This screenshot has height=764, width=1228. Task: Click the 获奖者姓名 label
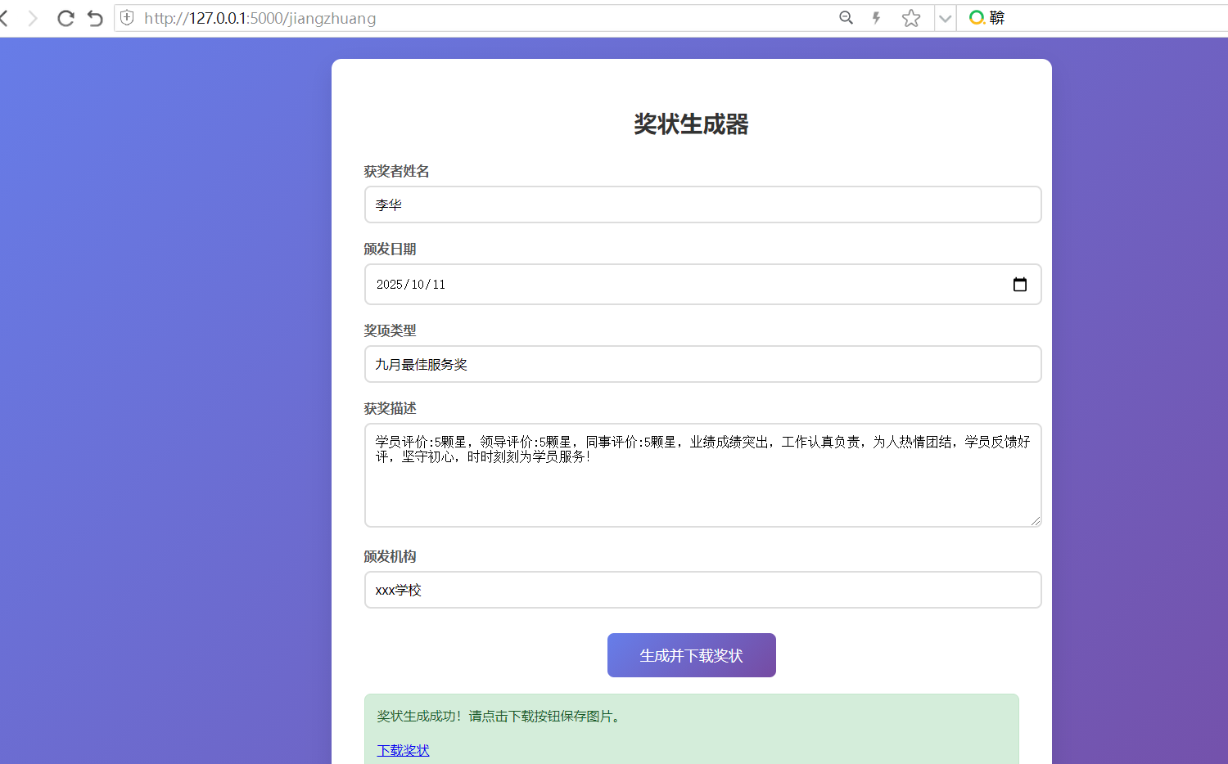(x=396, y=171)
